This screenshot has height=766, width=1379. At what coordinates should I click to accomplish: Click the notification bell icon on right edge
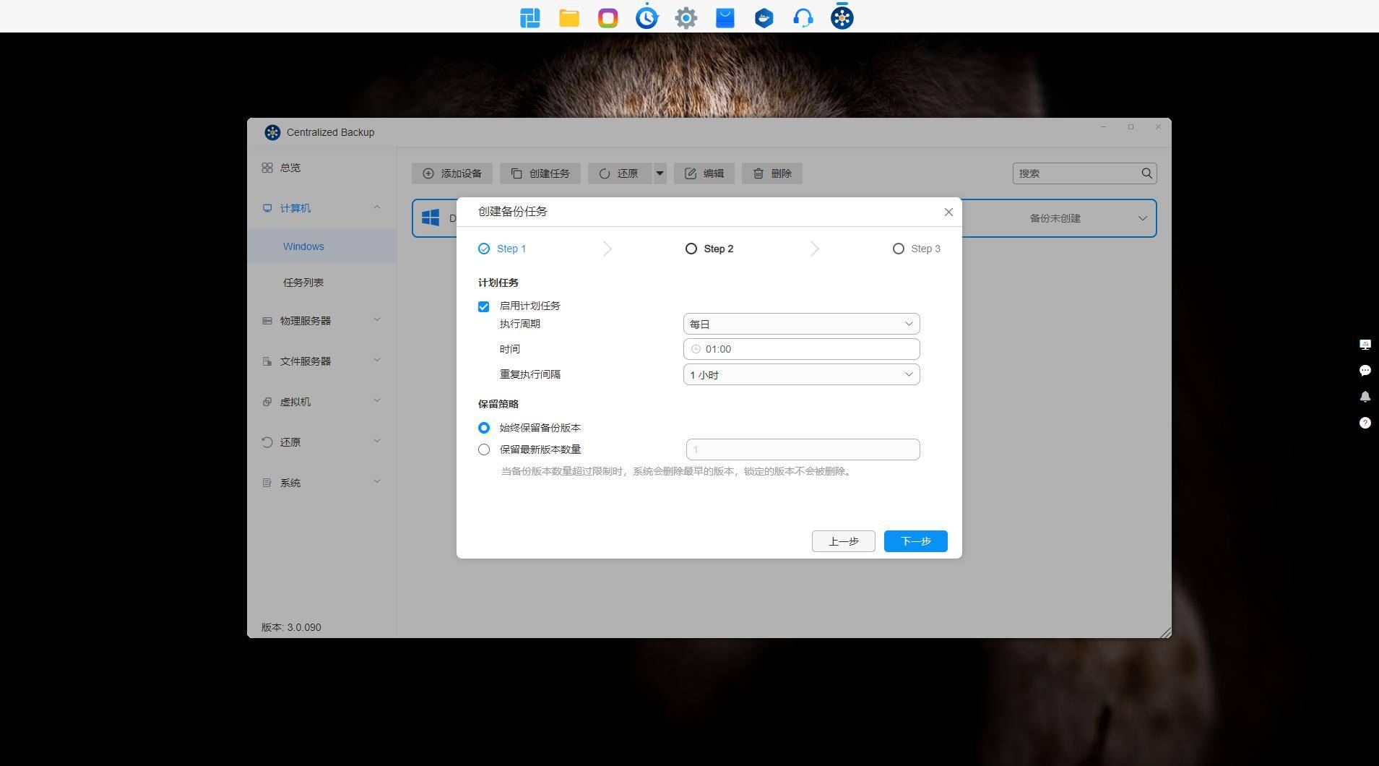coord(1365,397)
